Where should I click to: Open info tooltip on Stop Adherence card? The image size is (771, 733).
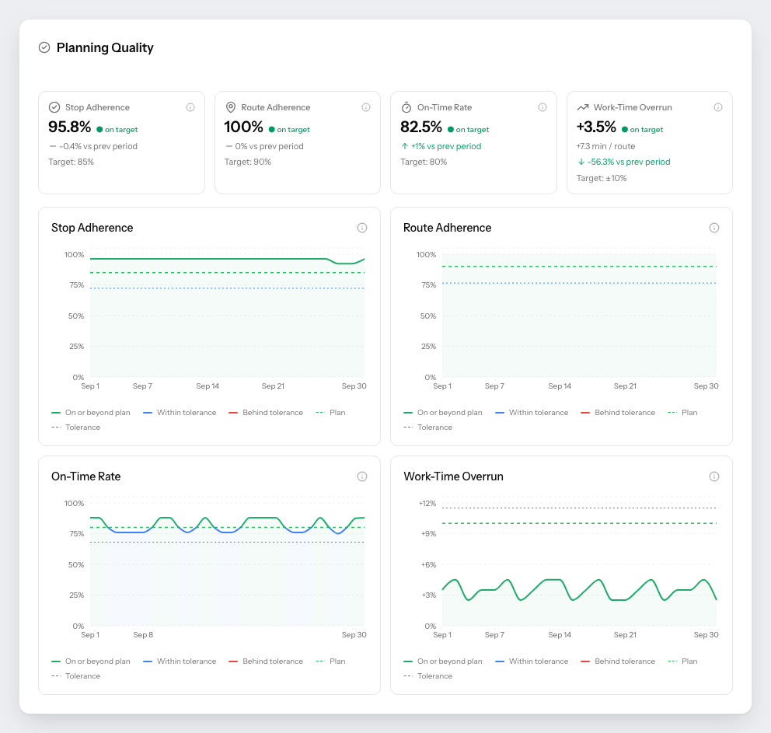(x=190, y=107)
